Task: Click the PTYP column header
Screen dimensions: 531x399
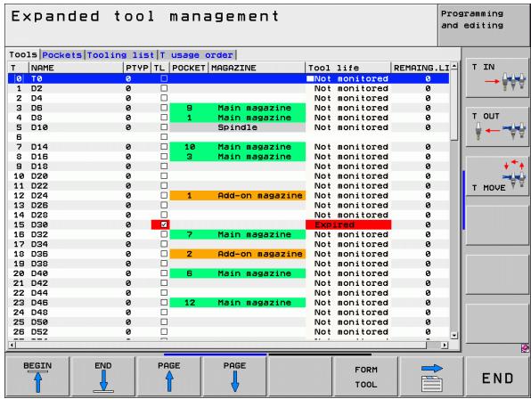Action: click(x=137, y=68)
